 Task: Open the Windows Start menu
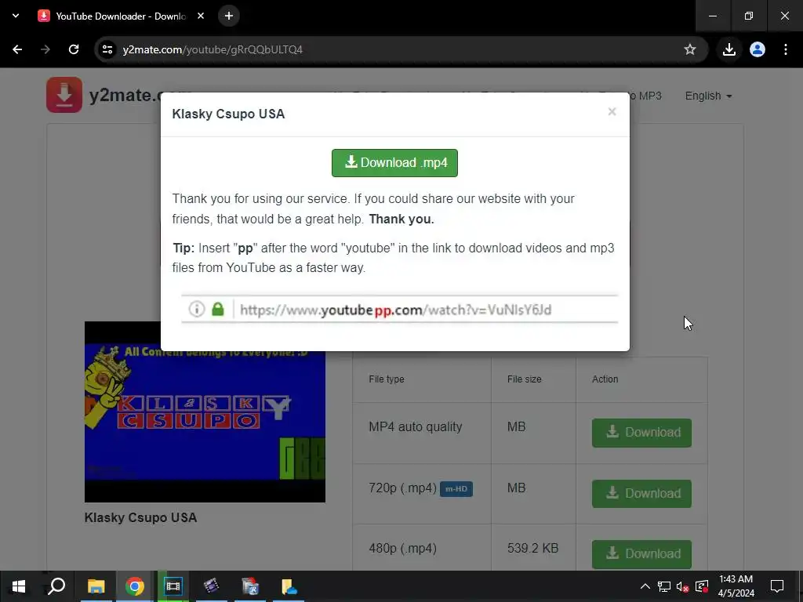pyautogui.click(x=19, y=586)
